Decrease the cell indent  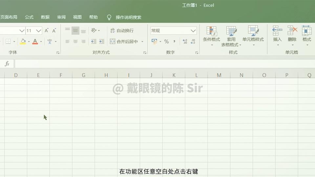pyautogui.click(x=94, y=42)
